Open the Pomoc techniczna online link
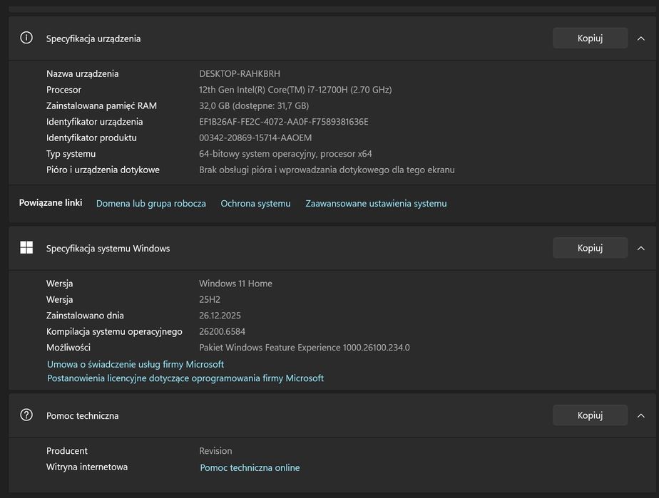 pyautogui.click(x=250, y=468)
